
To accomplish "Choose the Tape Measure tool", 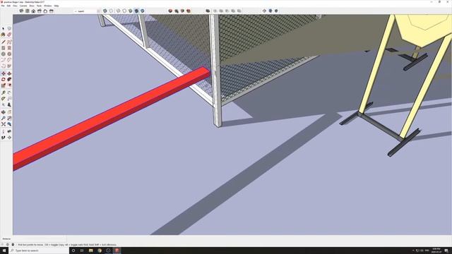I will point(3,92).
